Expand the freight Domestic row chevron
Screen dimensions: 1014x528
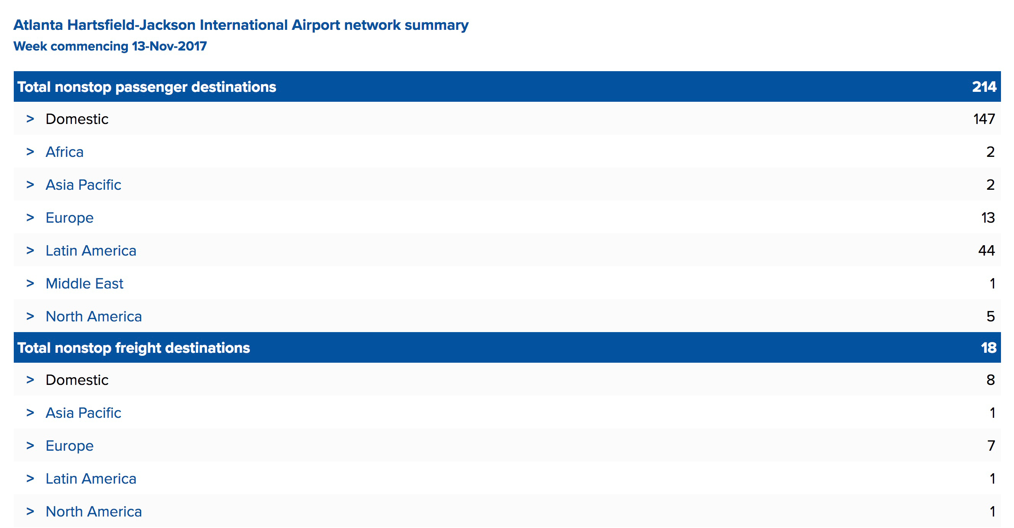coord(30,380)
